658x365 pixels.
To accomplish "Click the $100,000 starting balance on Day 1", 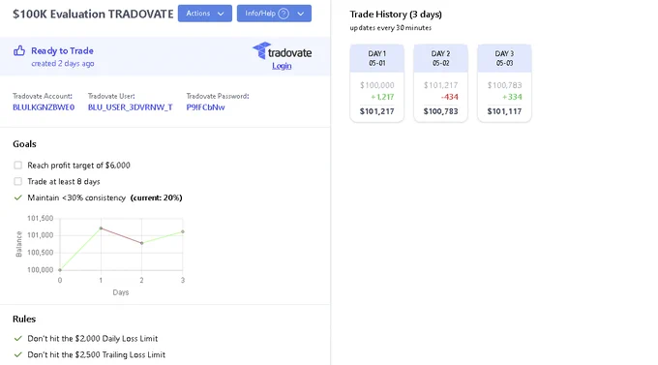I will pyautogui.click(x=376, y=85).
